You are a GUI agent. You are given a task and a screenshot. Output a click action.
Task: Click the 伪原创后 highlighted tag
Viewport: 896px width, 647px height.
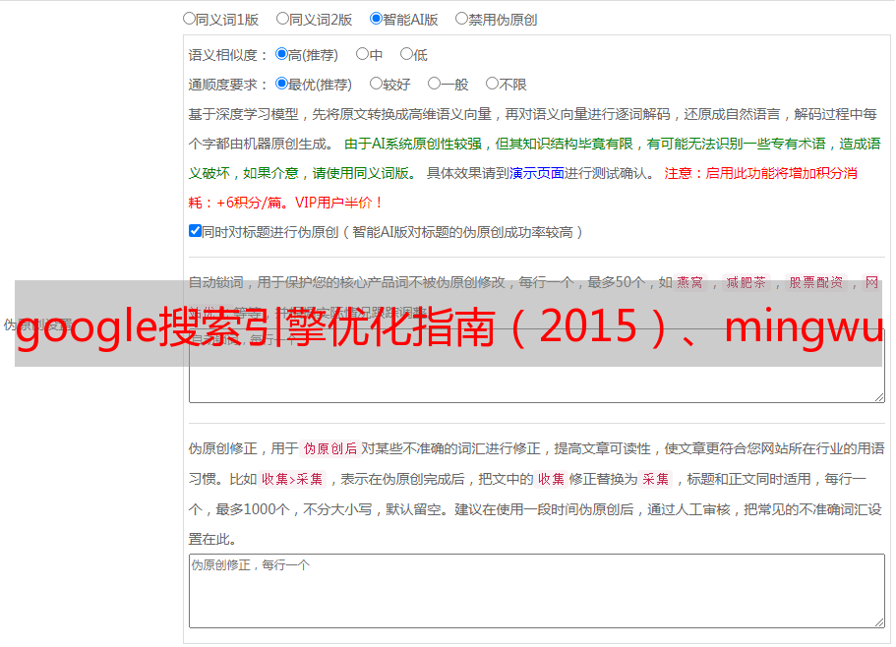click(330, 448)
